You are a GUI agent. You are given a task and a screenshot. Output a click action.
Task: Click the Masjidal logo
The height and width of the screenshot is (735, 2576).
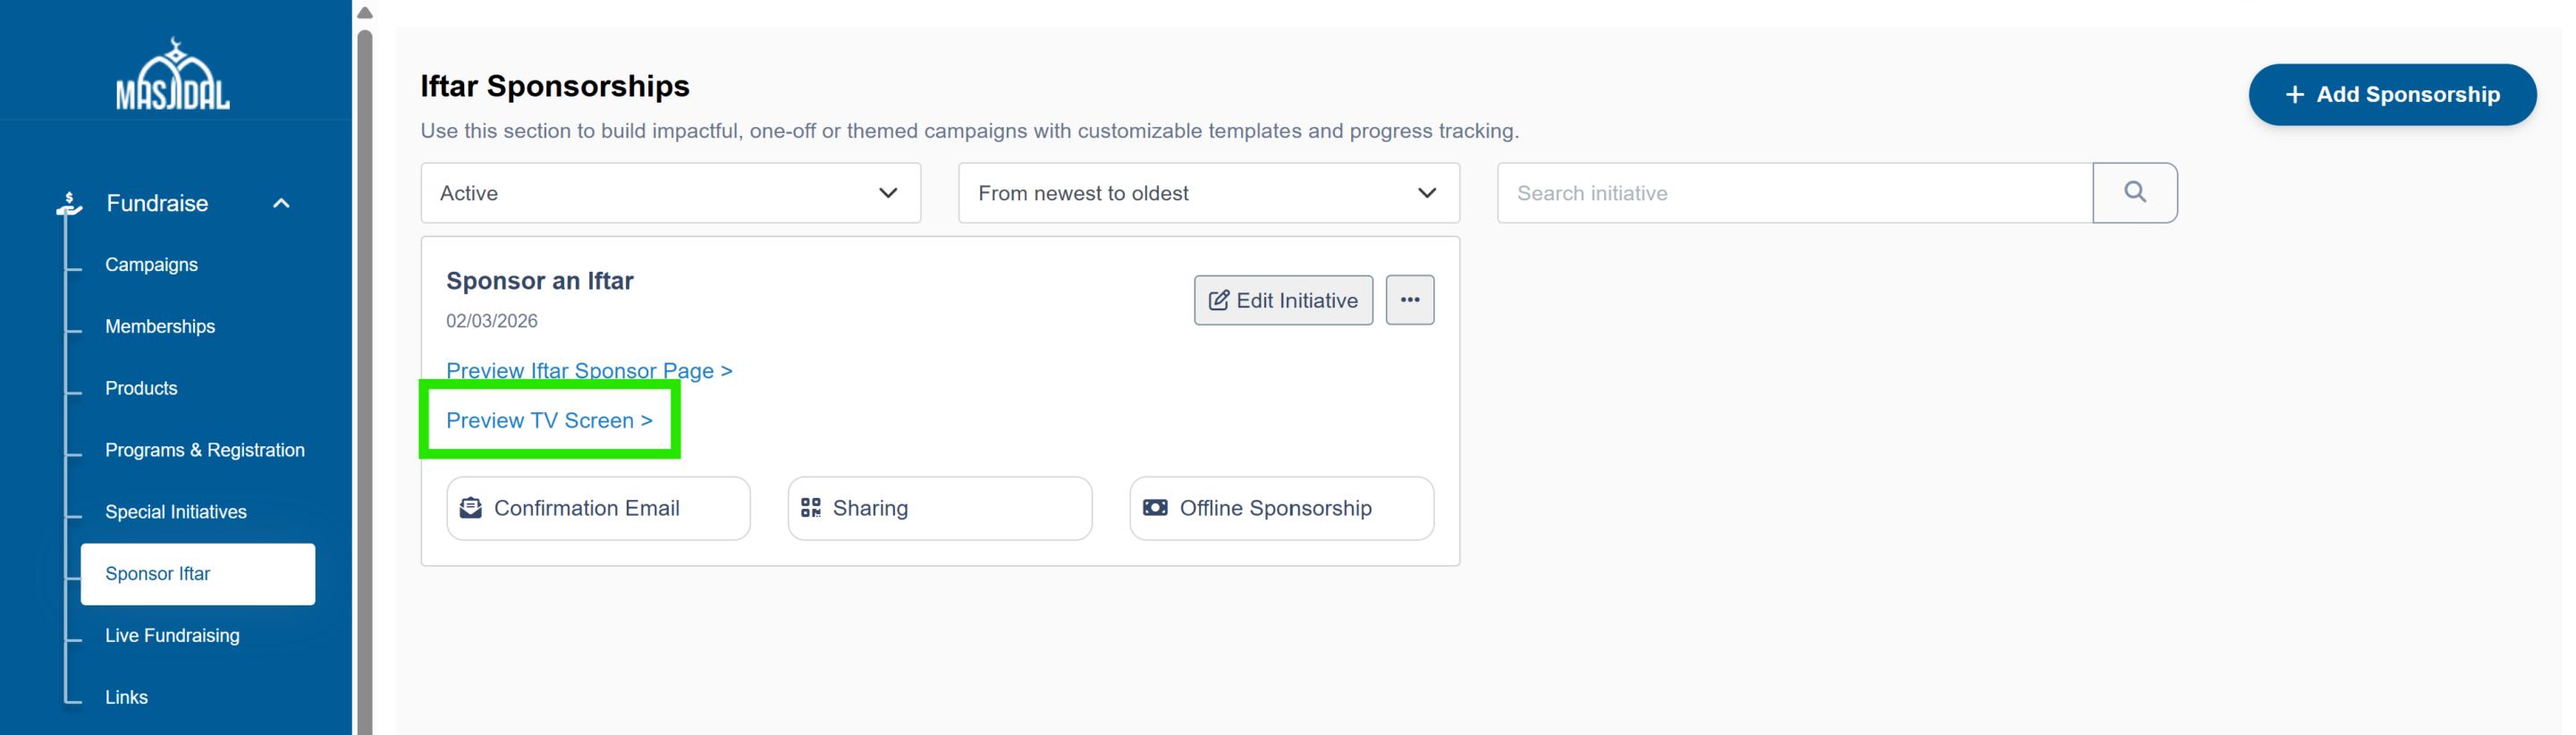[x=173, y=76]
